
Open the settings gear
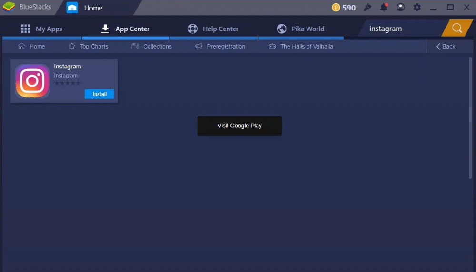[417, 7]
